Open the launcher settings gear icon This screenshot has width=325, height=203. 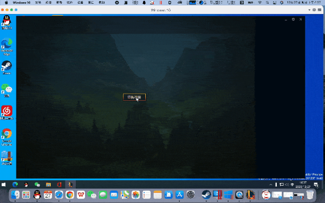293,19
